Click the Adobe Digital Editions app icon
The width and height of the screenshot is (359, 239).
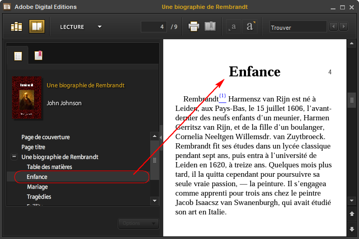7,7
